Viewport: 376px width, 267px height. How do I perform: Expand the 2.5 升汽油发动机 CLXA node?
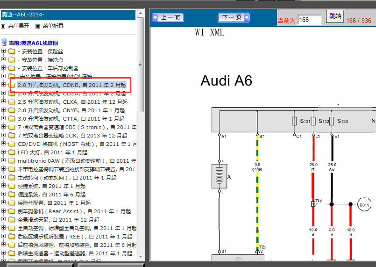pos(3,101)
